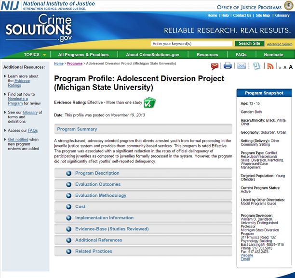Screen dimensions: 295x278
Task: Open the program developer Website link
Action: pyautogui.click(x=247, y=255)
